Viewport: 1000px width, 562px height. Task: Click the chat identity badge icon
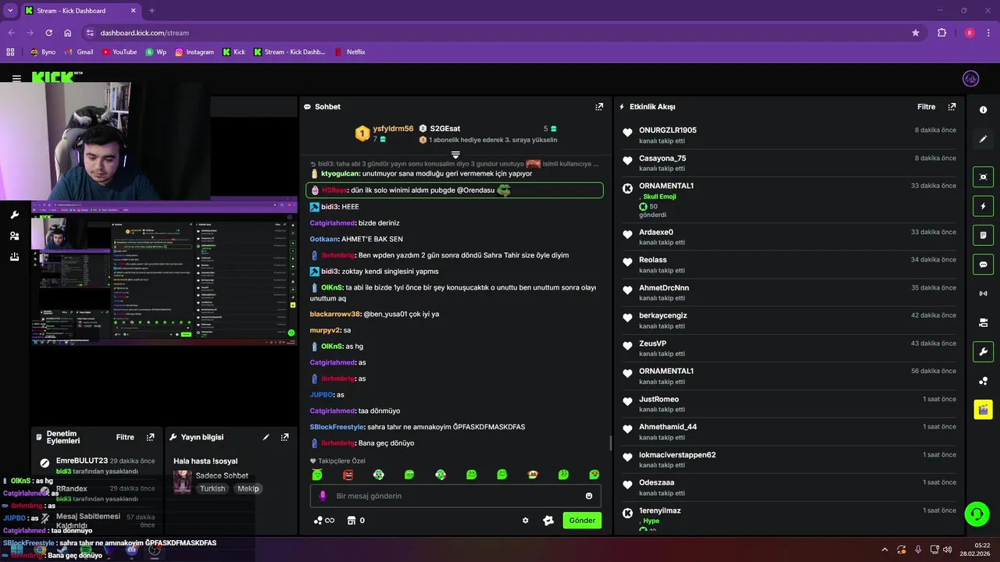pyautogui.click(x=548, y=521)
